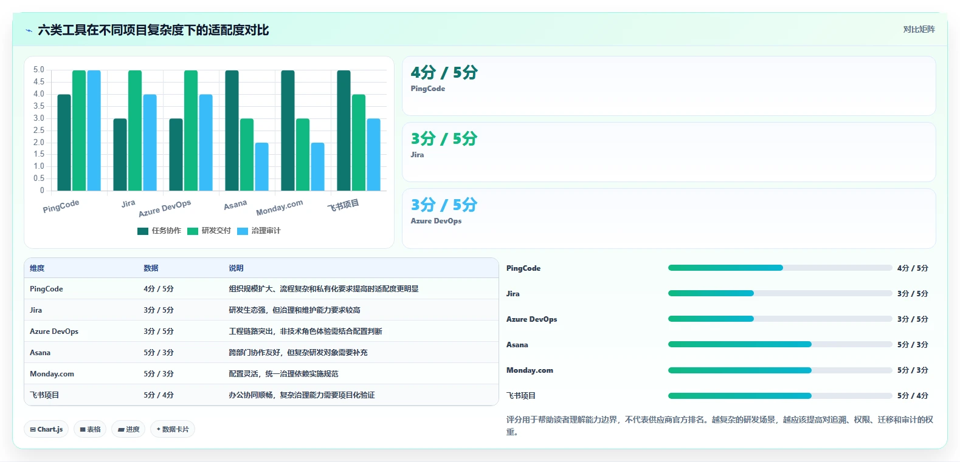Click the Asana label on the chart x-axis
The image size is (960, 462).
tap(235, 205)
